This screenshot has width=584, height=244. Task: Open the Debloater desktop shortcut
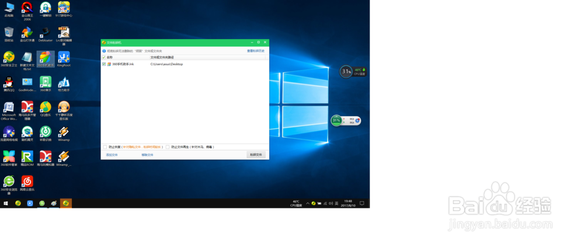46,34
